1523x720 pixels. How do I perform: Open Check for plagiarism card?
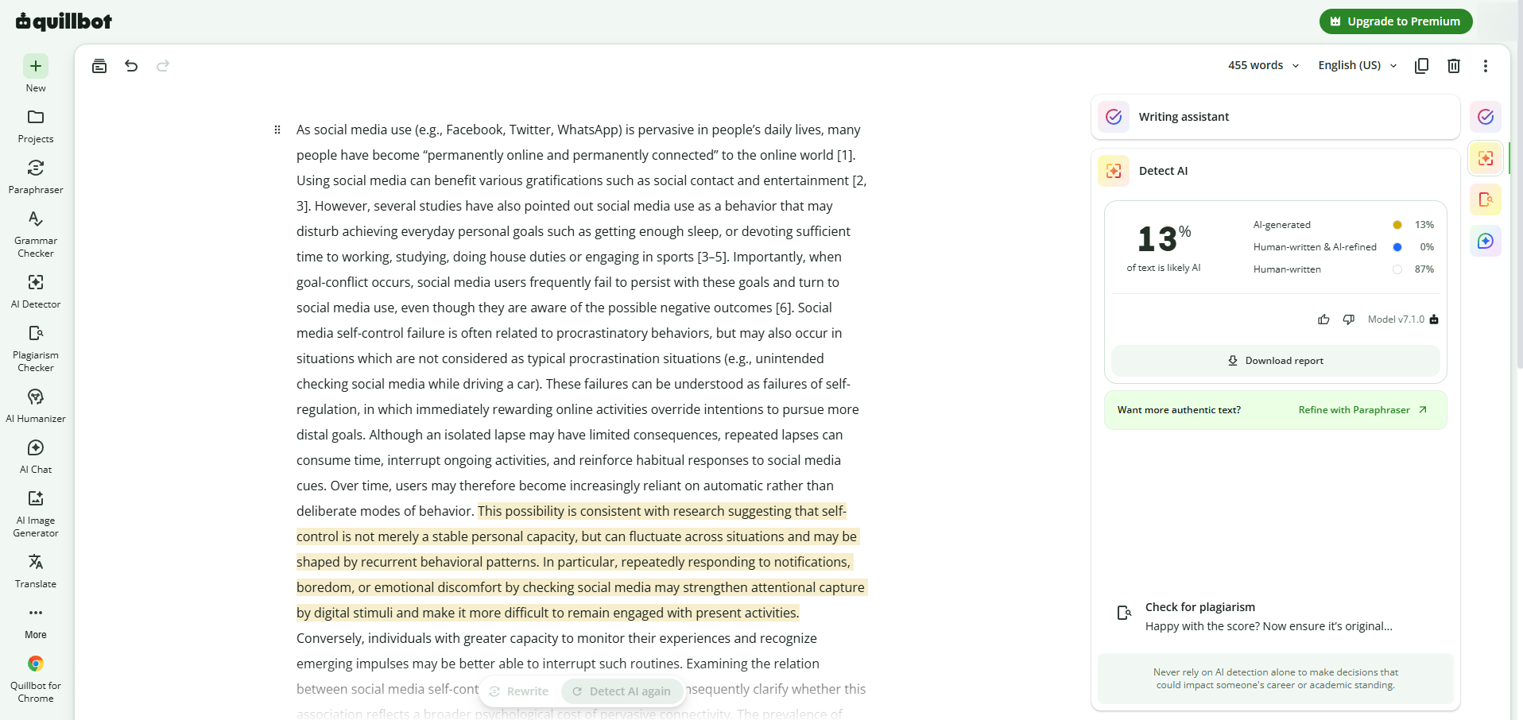click(x=1276, y=617)
